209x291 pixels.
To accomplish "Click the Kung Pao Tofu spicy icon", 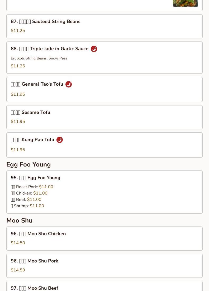I will 59,140.
